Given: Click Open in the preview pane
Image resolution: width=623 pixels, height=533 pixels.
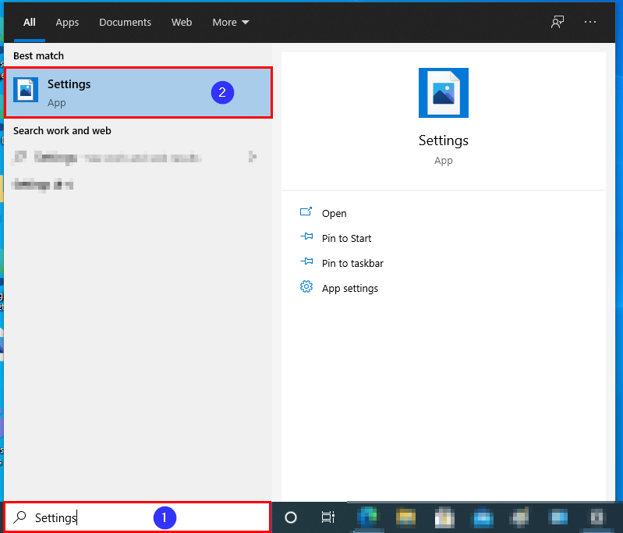Looking at the screenshot, I should point(335,214).
